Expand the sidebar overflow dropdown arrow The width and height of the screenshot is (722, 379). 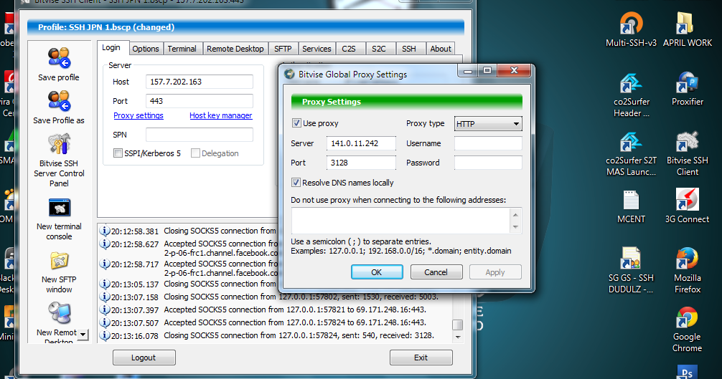coord(83,335)
